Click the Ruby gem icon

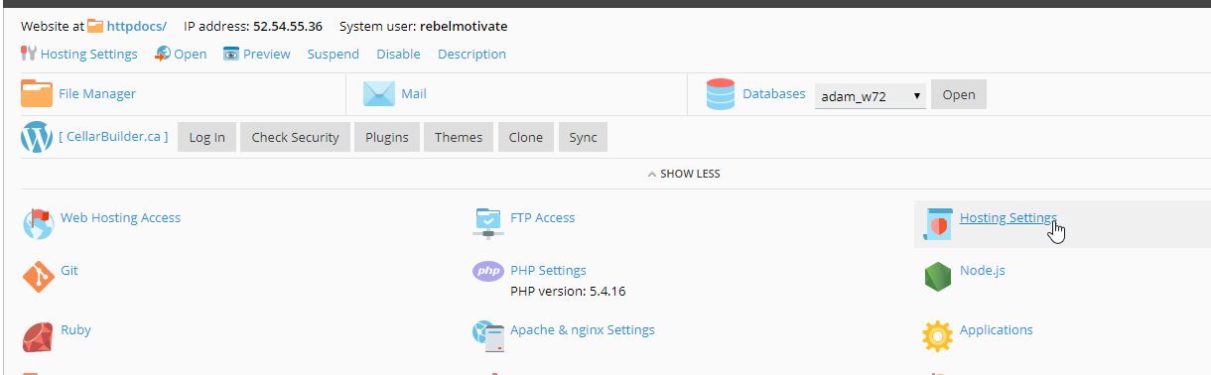coord(38,336)
